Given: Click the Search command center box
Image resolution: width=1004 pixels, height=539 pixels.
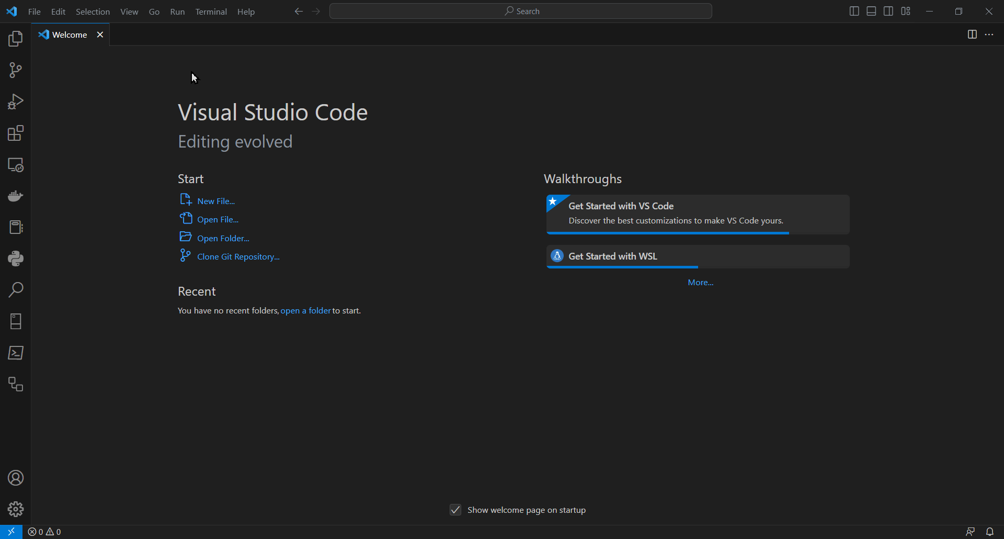Looking at the screenshot, I should (x=521, y=11).
